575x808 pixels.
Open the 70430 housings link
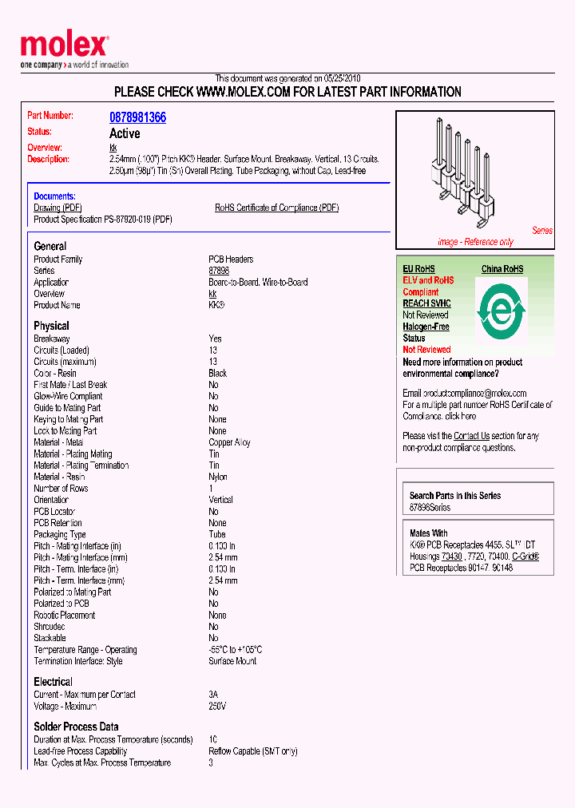[x=452, y=556]
